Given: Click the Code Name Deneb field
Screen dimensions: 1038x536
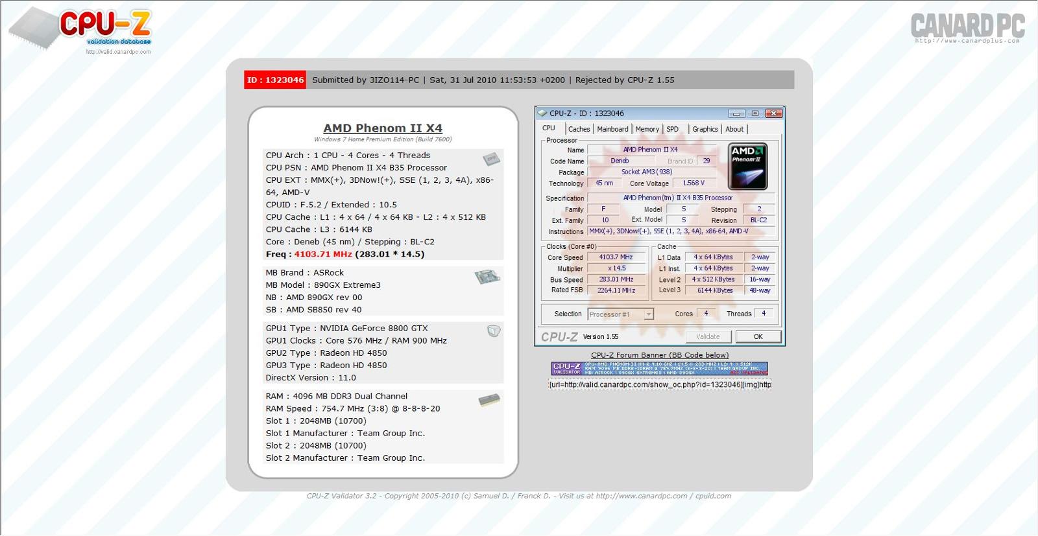Looking at the screenshot, I should point(620,161).
